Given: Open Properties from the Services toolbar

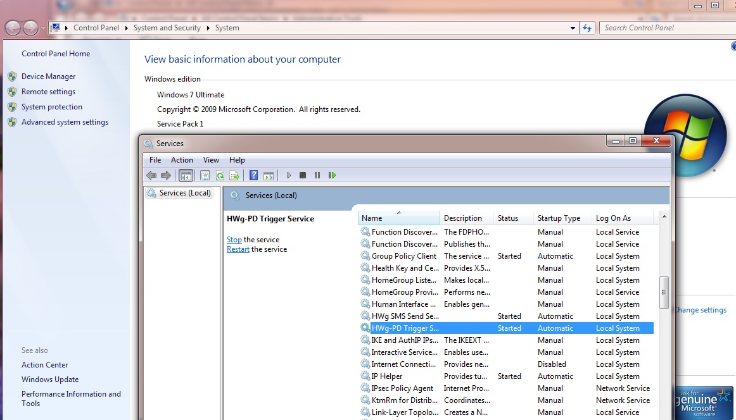Looking at the screenshot, I should click(x=205, y=175).
